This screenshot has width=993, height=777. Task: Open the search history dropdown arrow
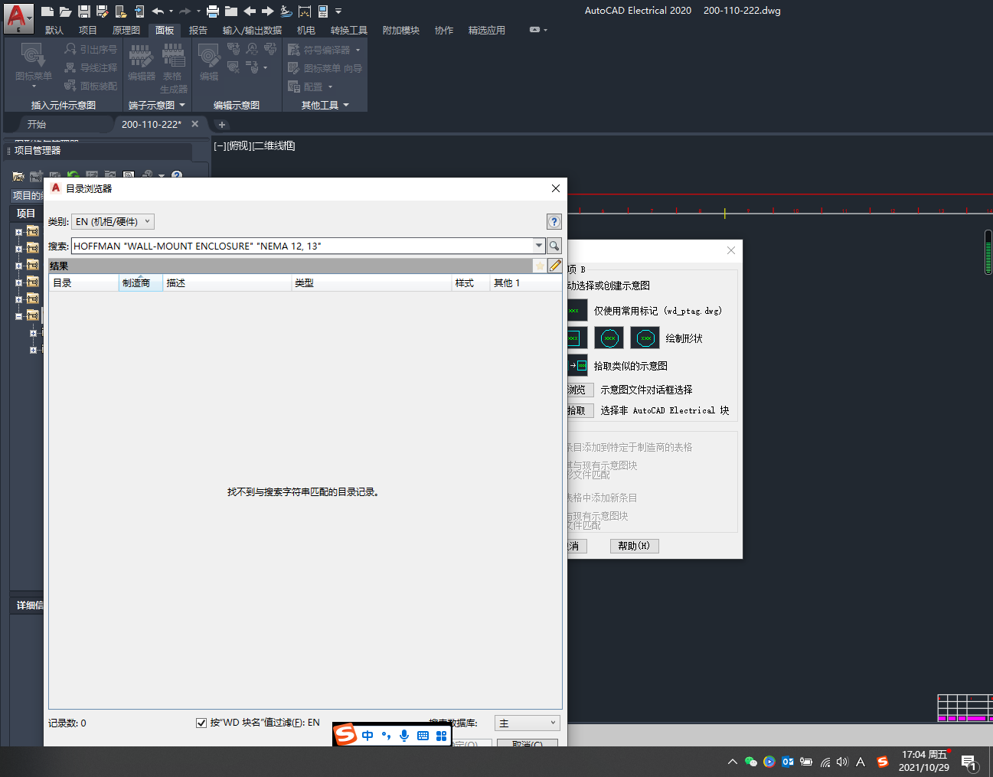tap(539, 246)
